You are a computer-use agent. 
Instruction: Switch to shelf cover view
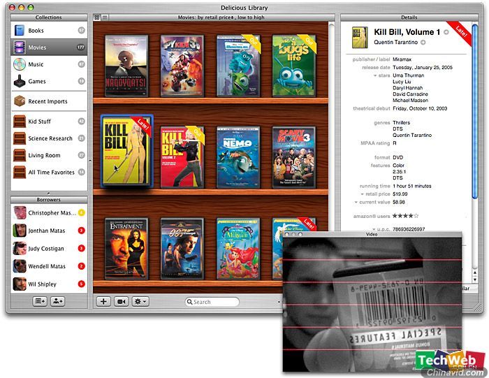point(97,17)
